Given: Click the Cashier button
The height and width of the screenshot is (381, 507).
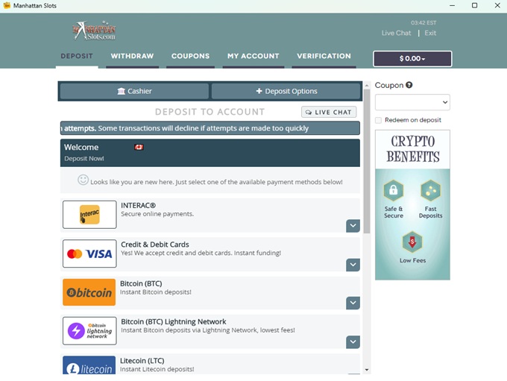Looking at the screenshot, I should point(134,91).
